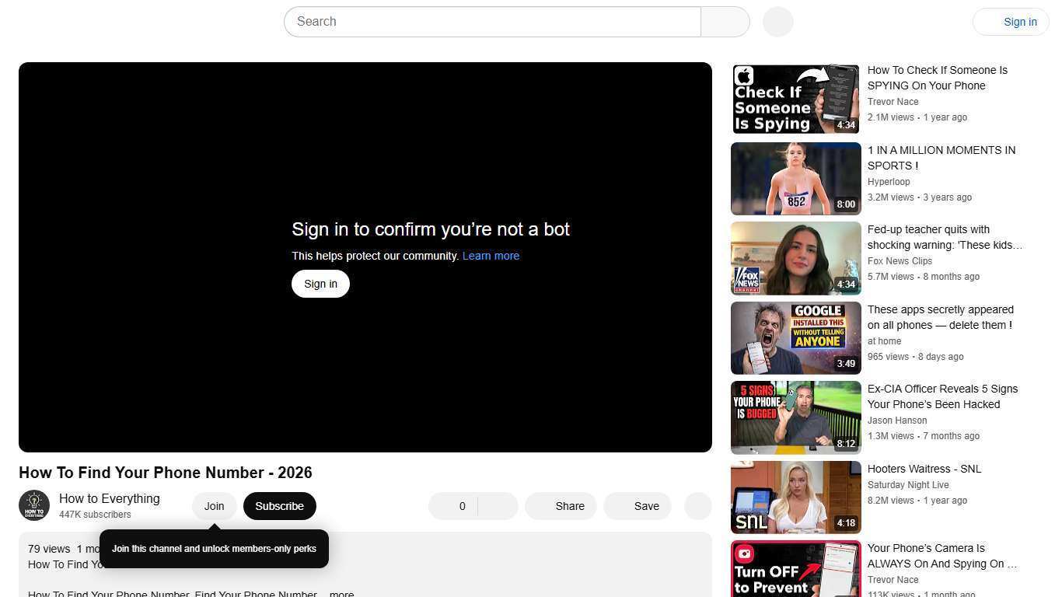Open the Hooters Waitress SNL thumbnail
Screen dimensions: 1062x597
pos(795,497)
